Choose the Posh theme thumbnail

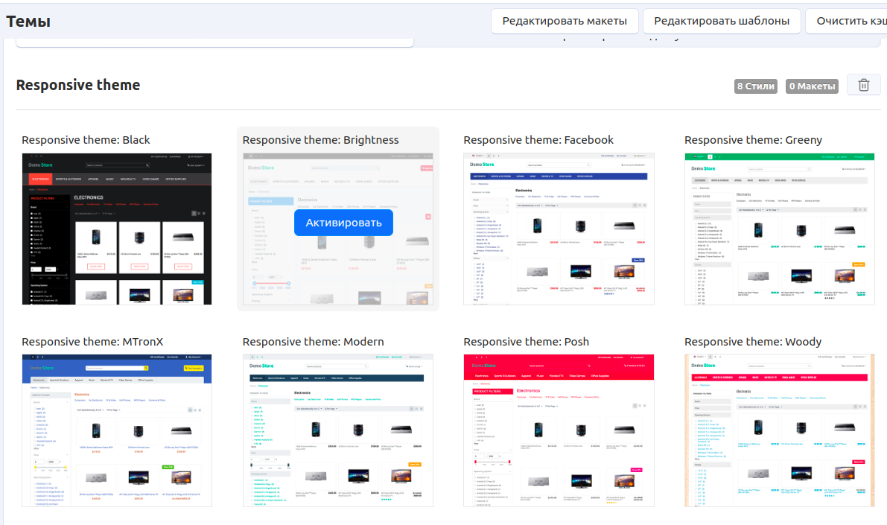pos(559,430)
